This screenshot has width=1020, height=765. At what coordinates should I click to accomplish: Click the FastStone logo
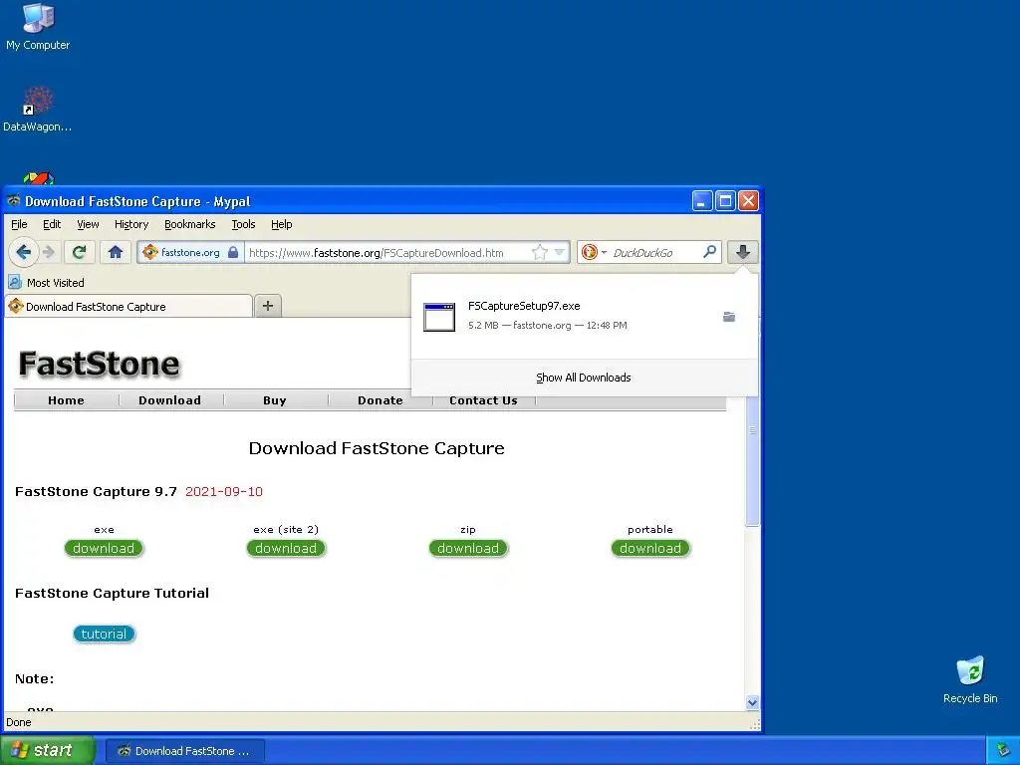[x=99, y=364]
